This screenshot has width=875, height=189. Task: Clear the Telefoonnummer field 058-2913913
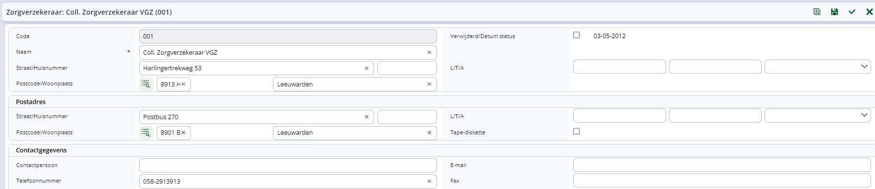pyautogui.click(x=429, y=181)
